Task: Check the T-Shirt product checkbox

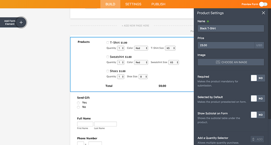Action: (108, 42)
